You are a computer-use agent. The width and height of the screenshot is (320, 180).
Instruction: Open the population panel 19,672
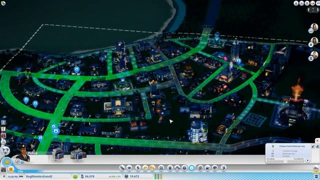(132, 176)
